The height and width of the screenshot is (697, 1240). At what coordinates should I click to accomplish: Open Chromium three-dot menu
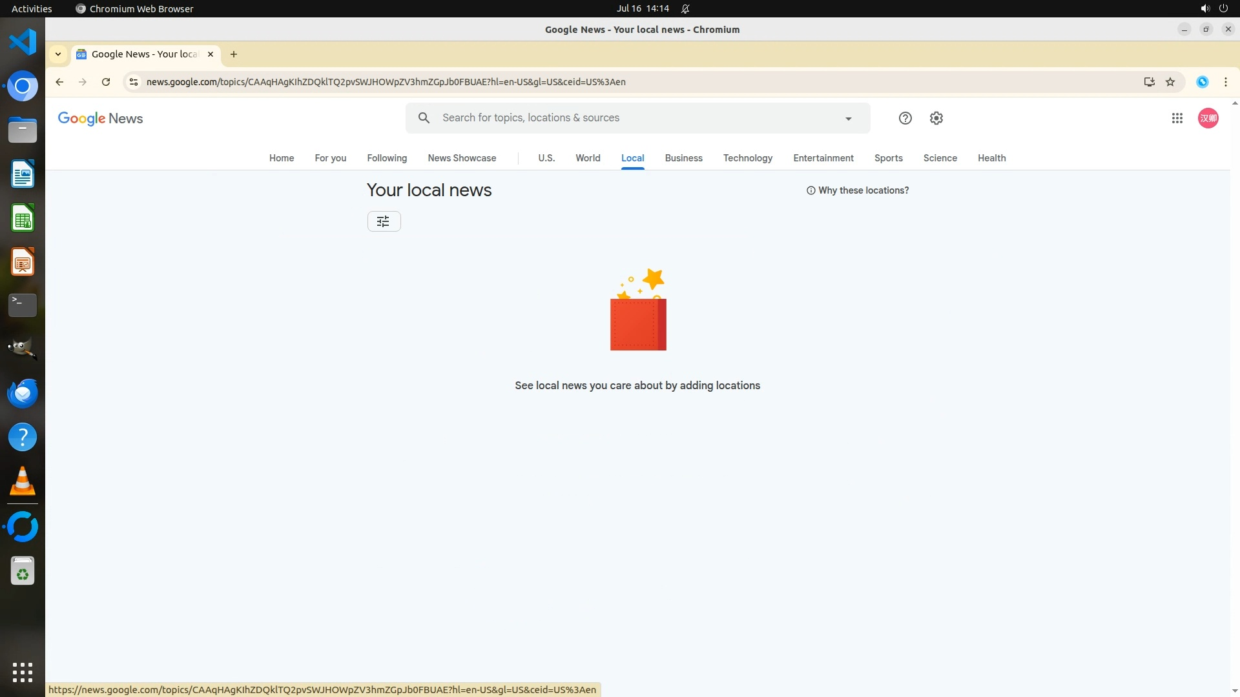[x=1225, y=82]
